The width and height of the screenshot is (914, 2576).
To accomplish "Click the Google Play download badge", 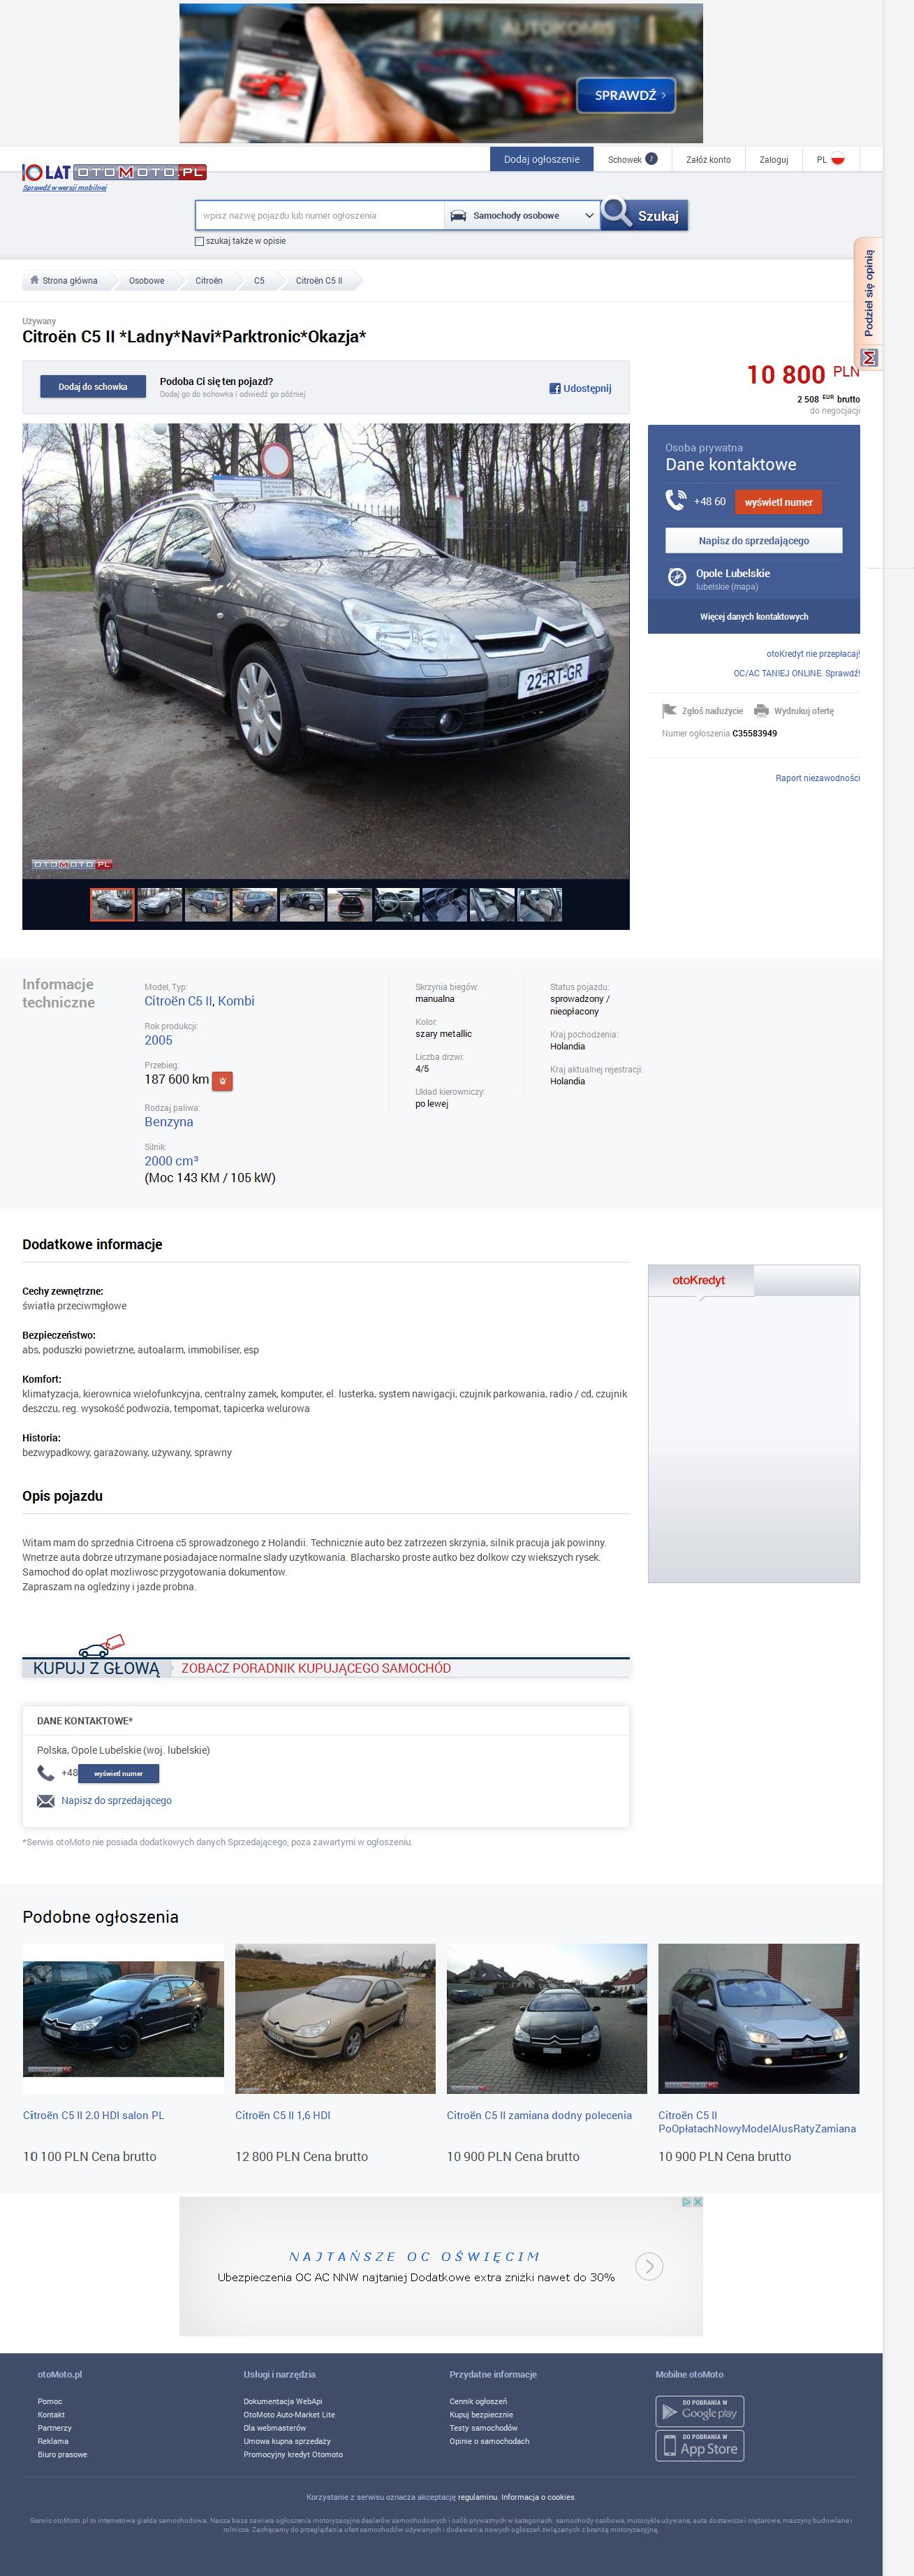I will click(x=699, y=2411).
